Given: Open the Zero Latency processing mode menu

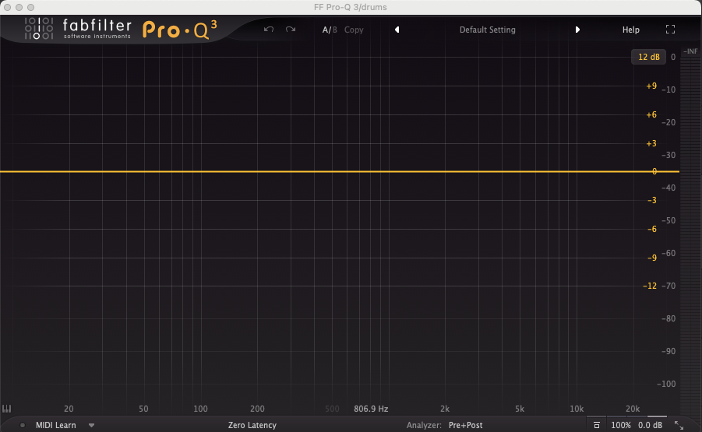Looking at the screenshot, I should pyautogui.click(x=252, y=425).
